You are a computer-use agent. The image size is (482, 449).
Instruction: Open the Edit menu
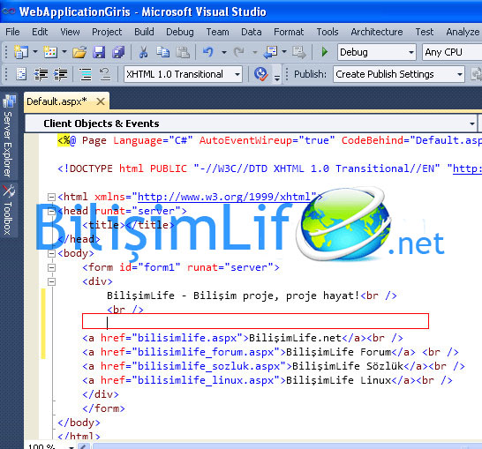40,32
